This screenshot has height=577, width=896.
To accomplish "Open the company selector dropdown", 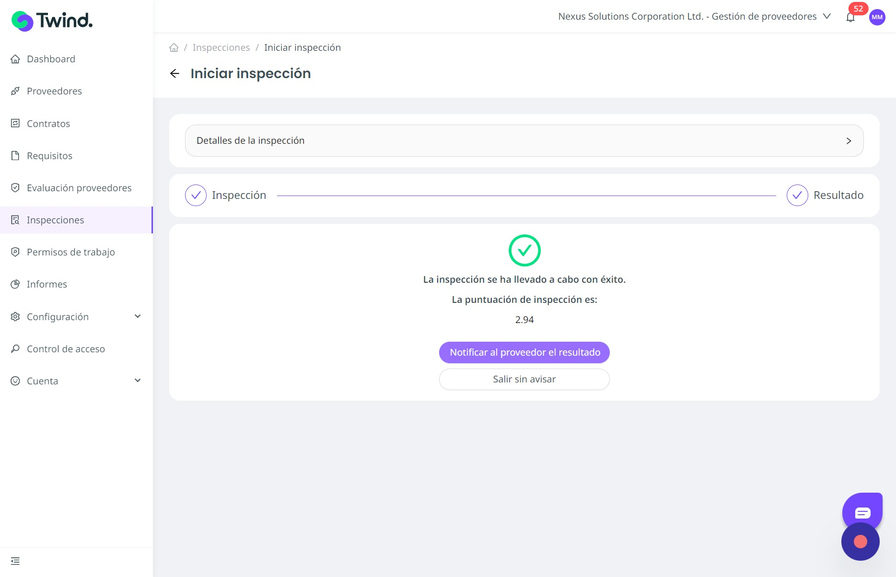I will pos(694,17).
